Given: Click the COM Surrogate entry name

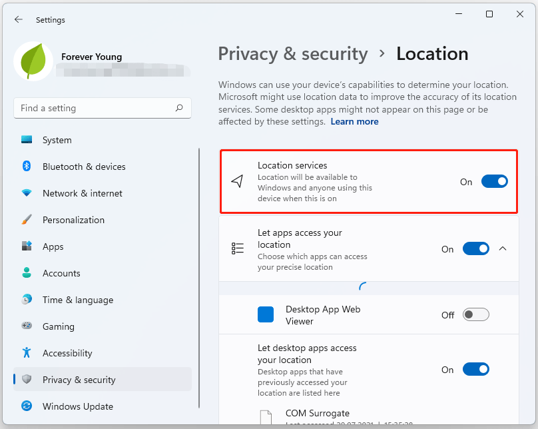Looking at the screenshot, I should coord(318,413).
